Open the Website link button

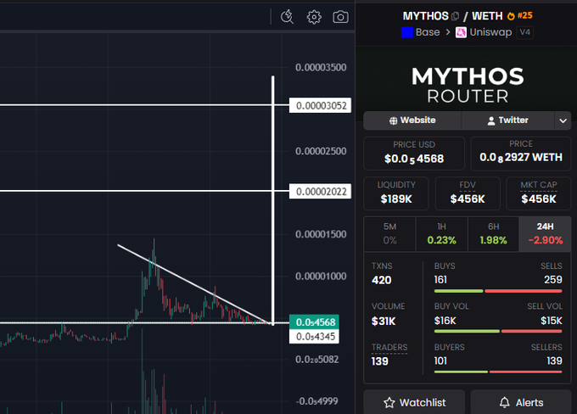pos(412,120)
